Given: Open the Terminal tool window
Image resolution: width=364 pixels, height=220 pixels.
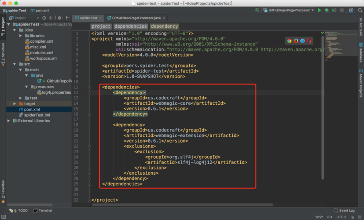Looking at the screenshot, I should point(43,210).
